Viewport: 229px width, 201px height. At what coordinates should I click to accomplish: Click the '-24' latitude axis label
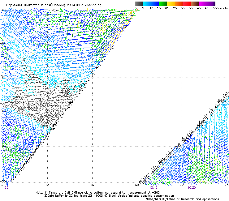tap(3, 77)
